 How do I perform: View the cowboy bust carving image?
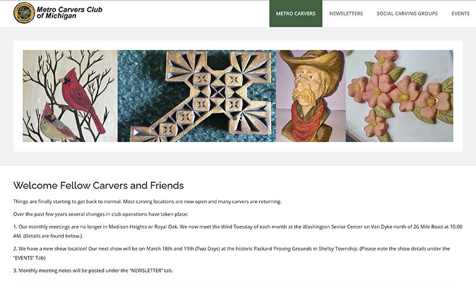coord(311,95)
